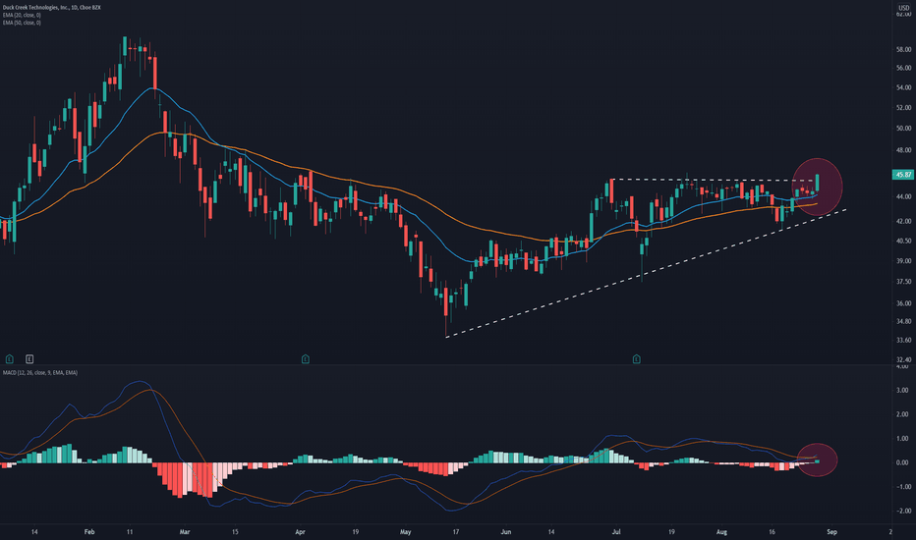Select the EMA (20, close, 0) legend
This screenshot has width=916, height=540.
(x=22, y=15)
